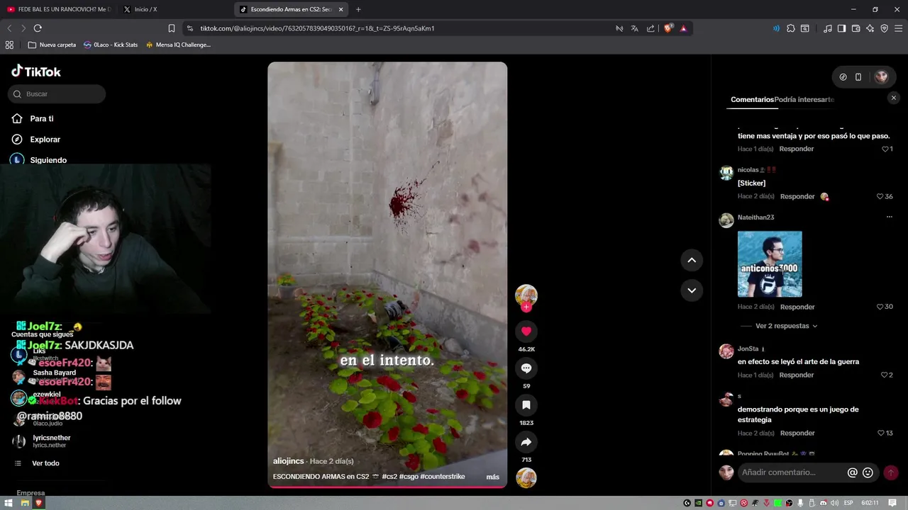
Task: Open Mensa IQ Challenge bookmark
Action: click(x=178, y=45)
